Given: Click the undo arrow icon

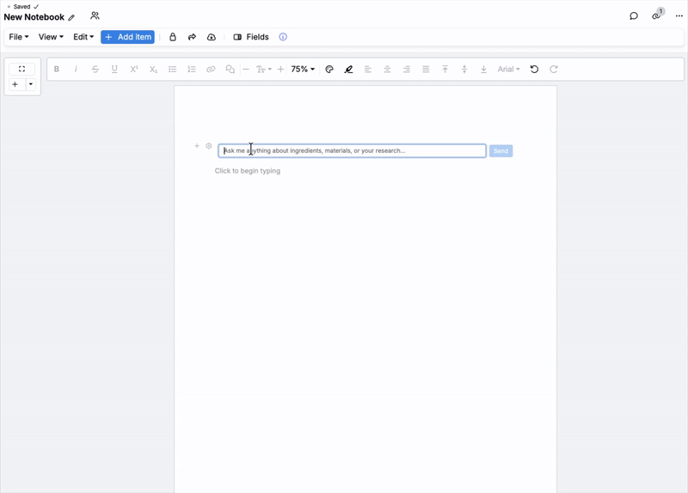Looking at the screenshot, I should point(534,70).
